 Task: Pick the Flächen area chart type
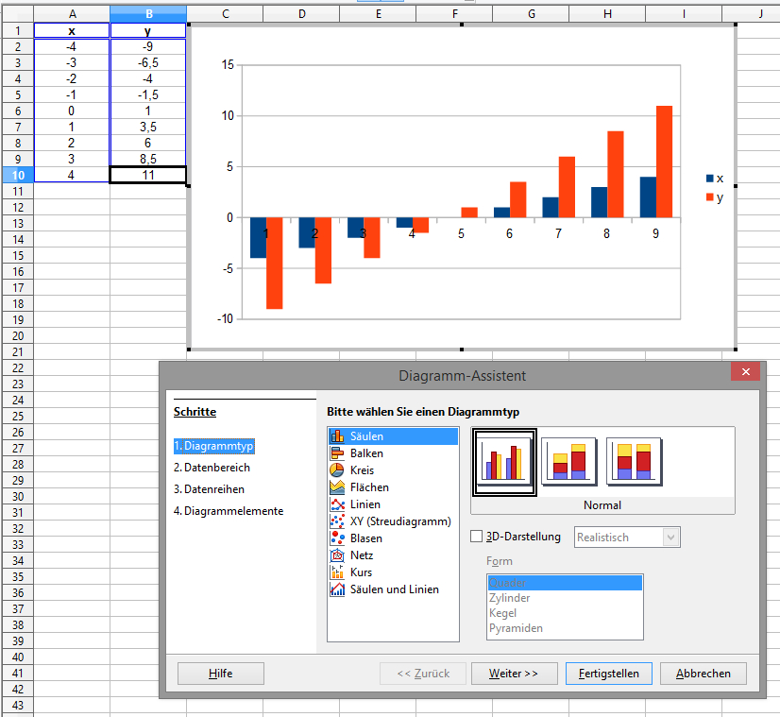(369, 487)
